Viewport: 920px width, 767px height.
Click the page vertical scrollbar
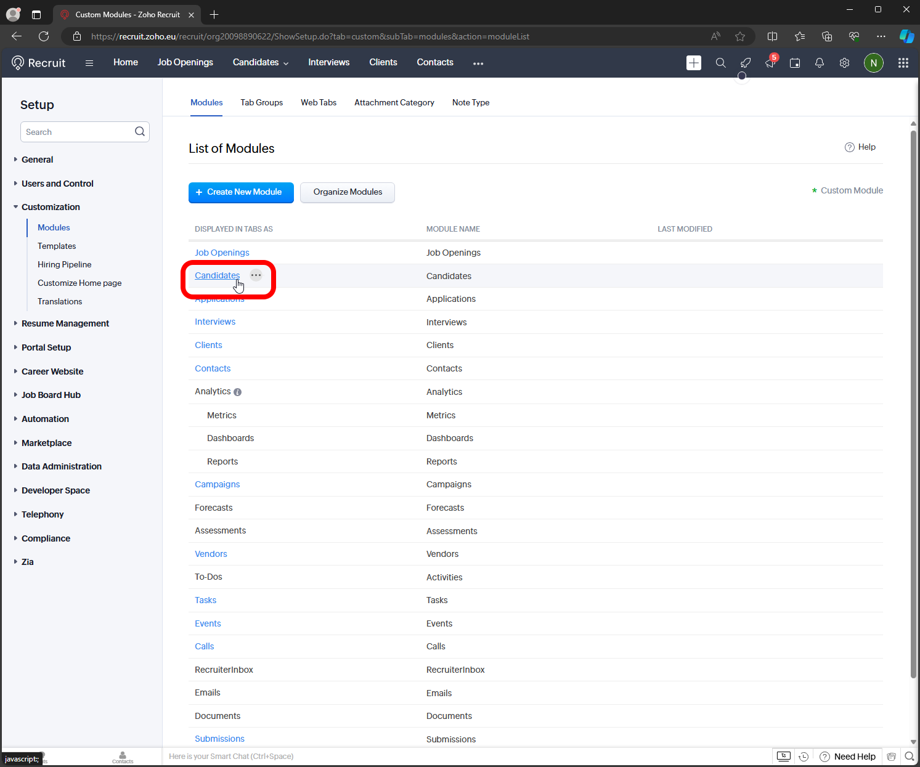tap(913, 404)
